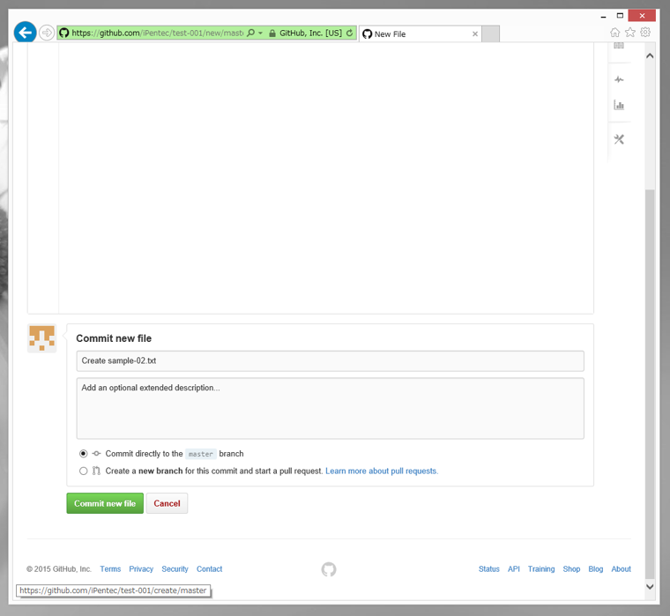Click the scrollbar down arrow
The width and height of the screenshot is (670, 616).
point(650,587)
